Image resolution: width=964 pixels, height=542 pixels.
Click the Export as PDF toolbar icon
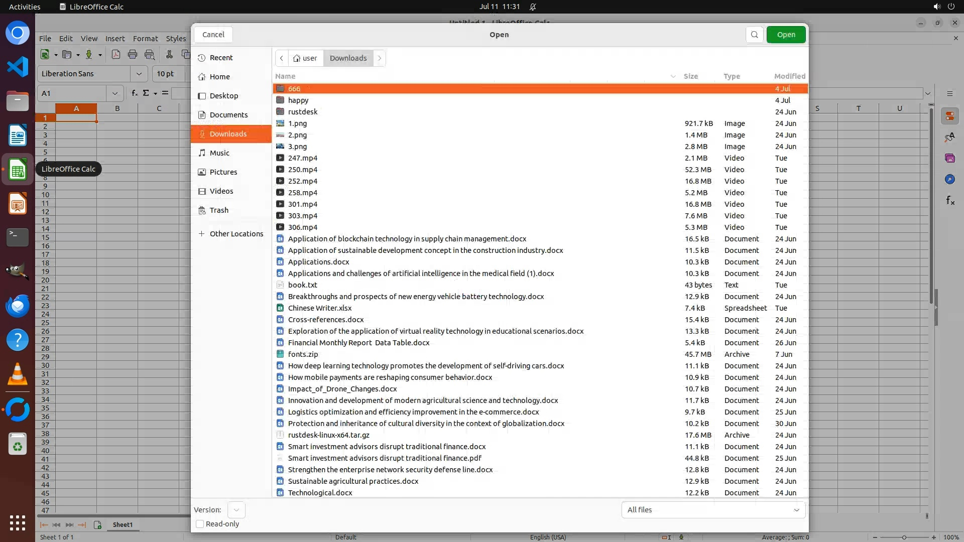[x=116, y=55]
